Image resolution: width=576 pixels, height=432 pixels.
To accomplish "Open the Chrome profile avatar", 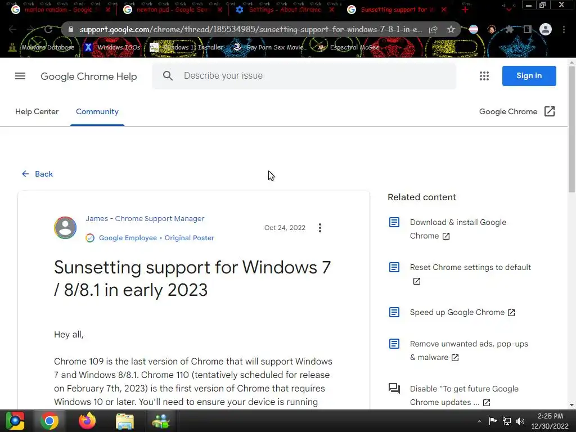I will coord(546,29).
